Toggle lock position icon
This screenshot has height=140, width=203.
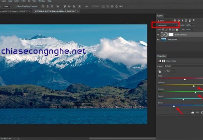(x=170, y=30)
